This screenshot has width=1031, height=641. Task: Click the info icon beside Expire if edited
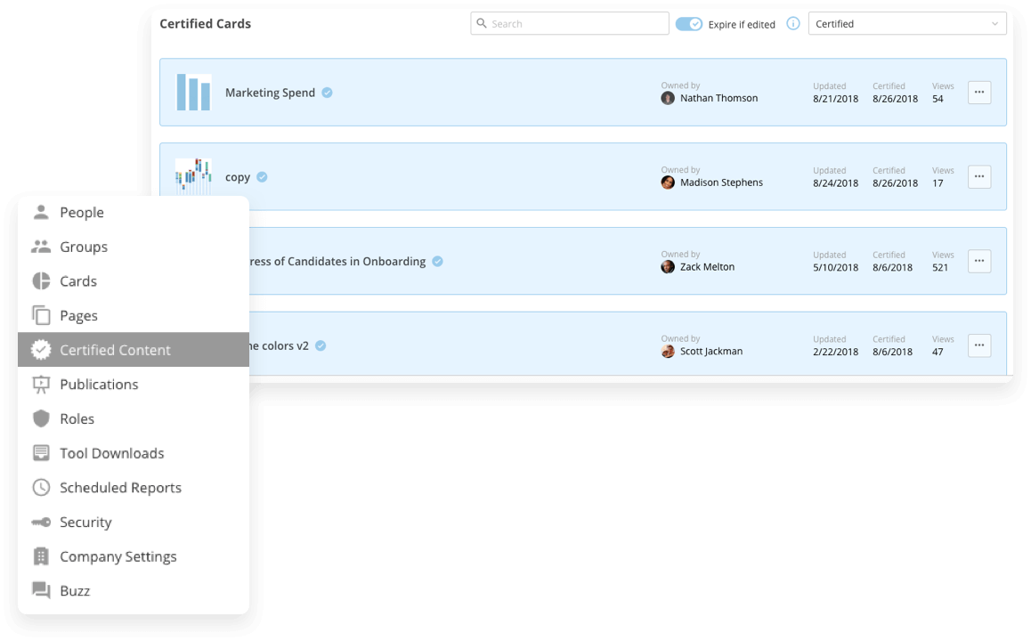click(x=793, y=24)
